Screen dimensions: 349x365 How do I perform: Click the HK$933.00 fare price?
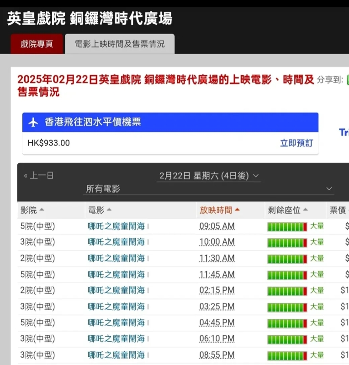(49, 143)
